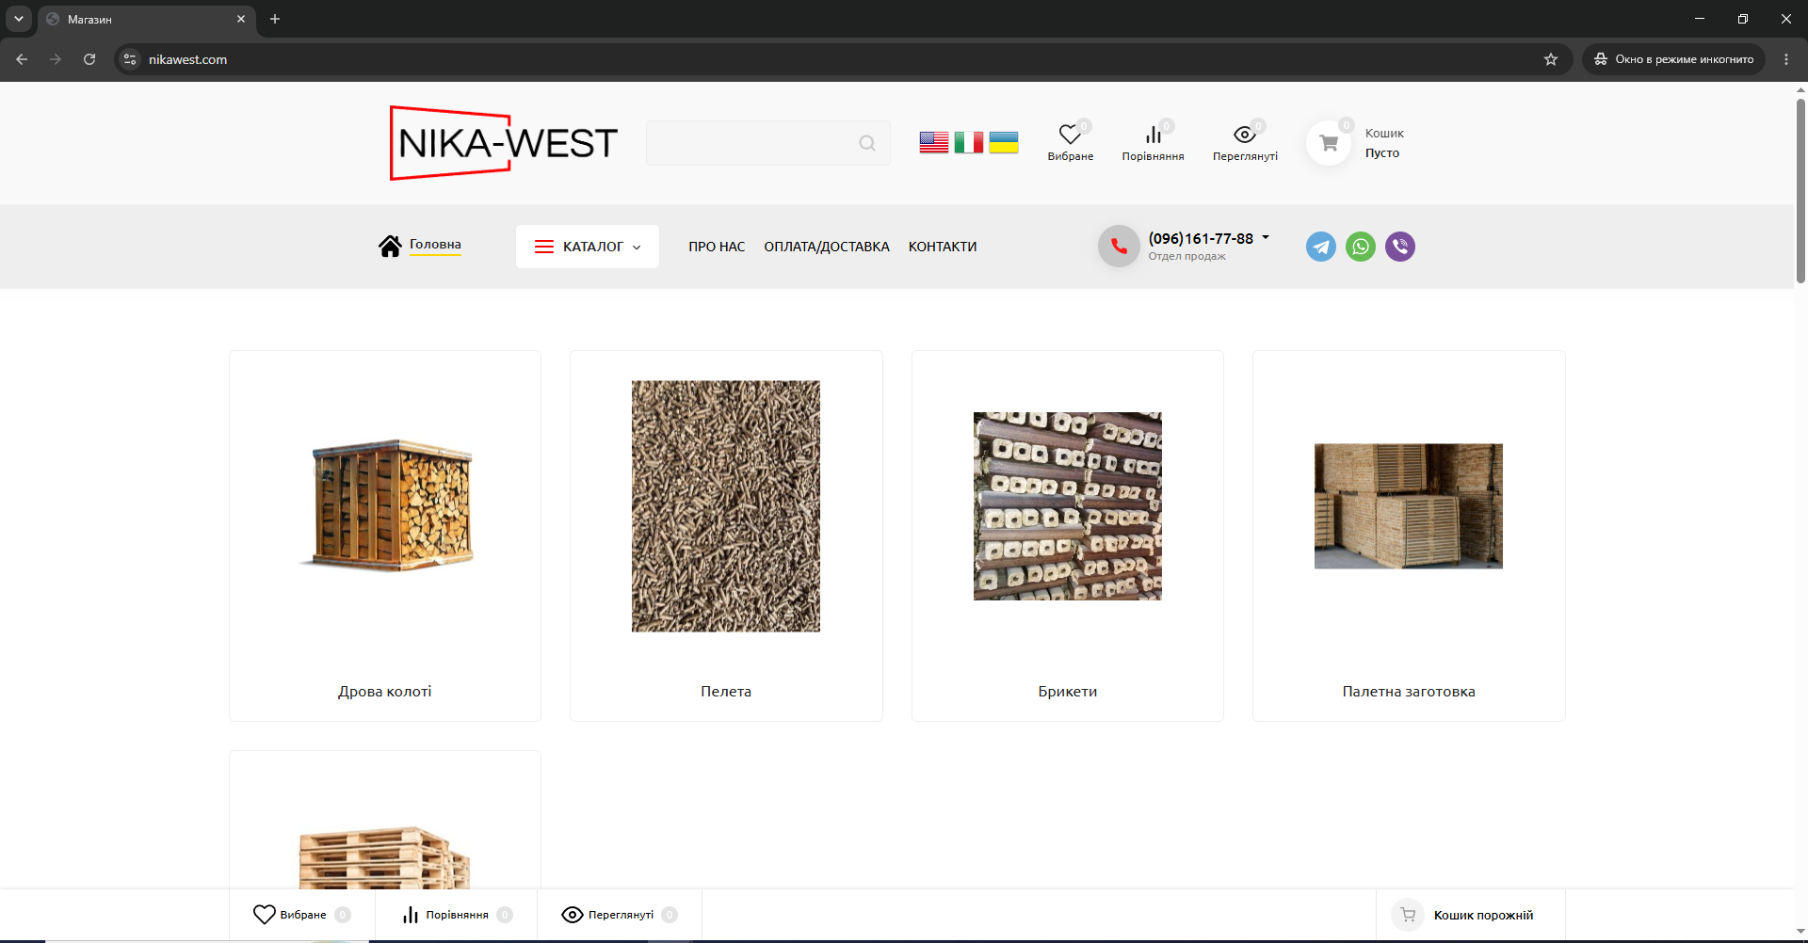Viewport: 1808px width, 943px height.
Task: Click the red phone call icon
Action: click(1119, 247)
